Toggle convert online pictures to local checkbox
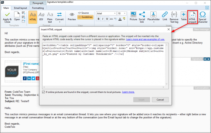The height and width of the screenshot is (133, 211). click(x=44, y=92)
